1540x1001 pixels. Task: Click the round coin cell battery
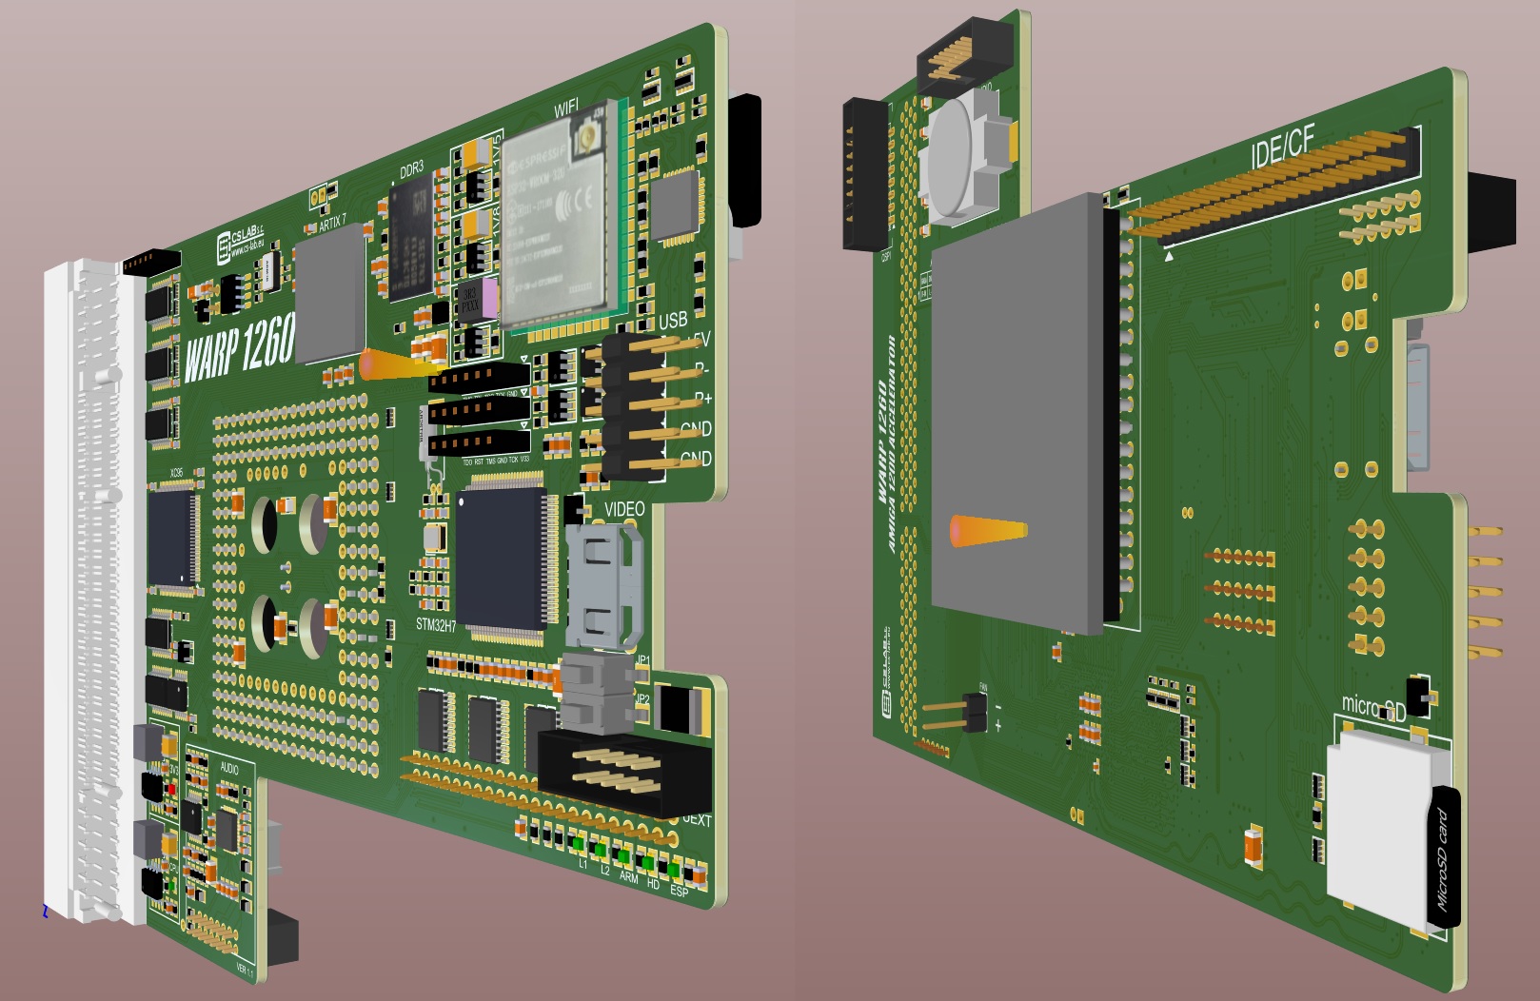click(961, 157)
